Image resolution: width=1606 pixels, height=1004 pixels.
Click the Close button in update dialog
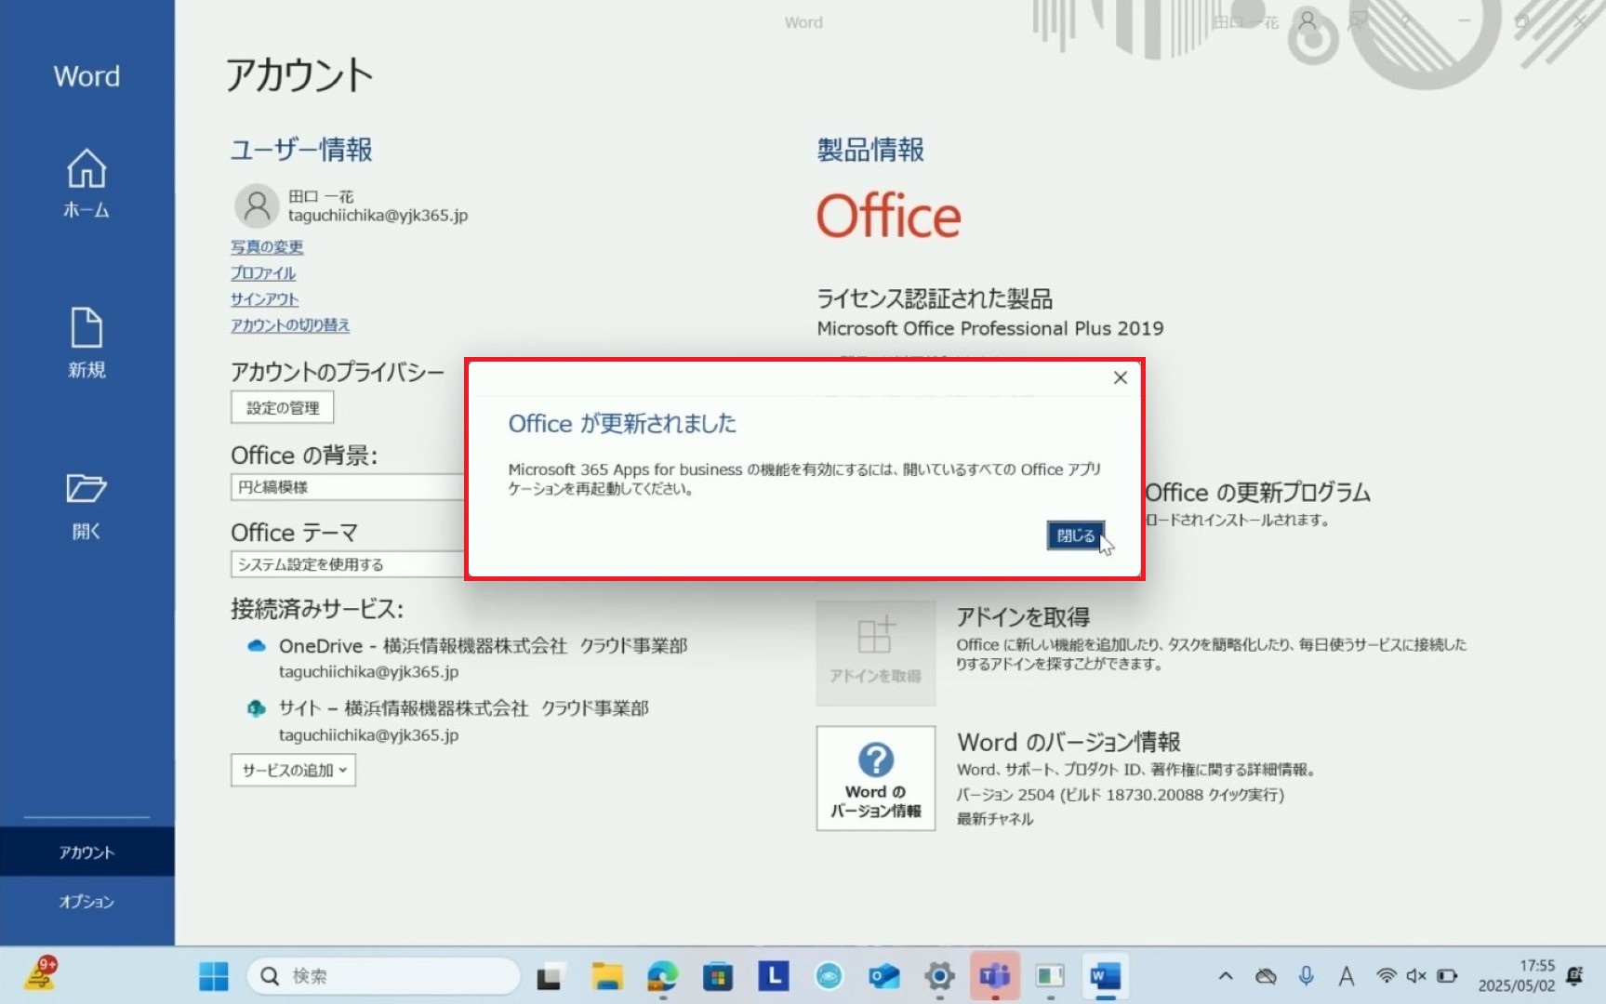tap(1076, 535)
